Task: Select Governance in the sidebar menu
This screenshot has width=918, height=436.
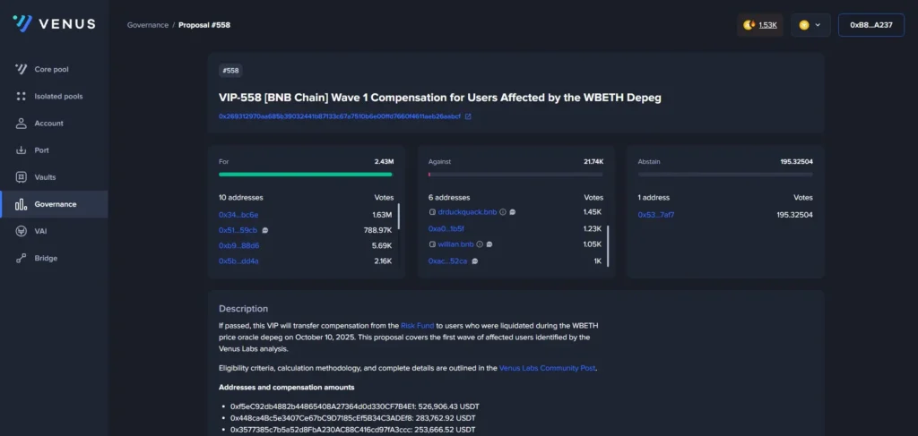Action: click(x=55, y=204)
